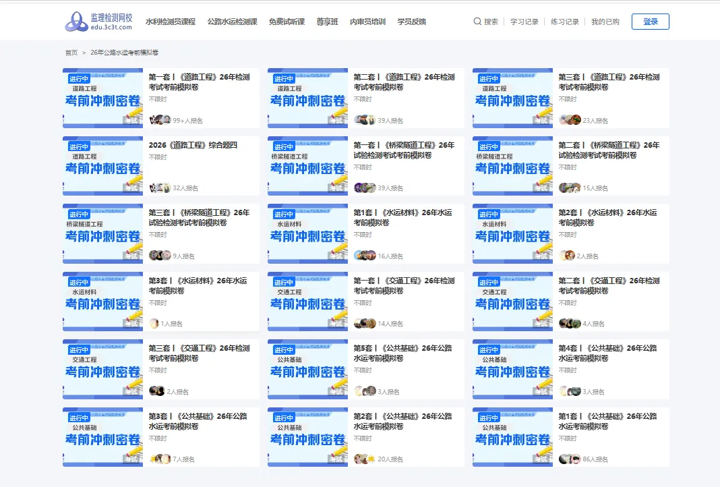Screen dimensions: 720x487
Task: Click the 监理检测网校 site logo
Action: point(98,22)
